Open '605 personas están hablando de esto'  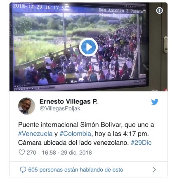[76, 170]
